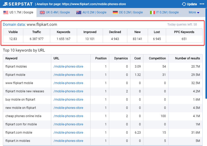Open URL link for flipkart.in mobiles row

click(x=68, y=141)
